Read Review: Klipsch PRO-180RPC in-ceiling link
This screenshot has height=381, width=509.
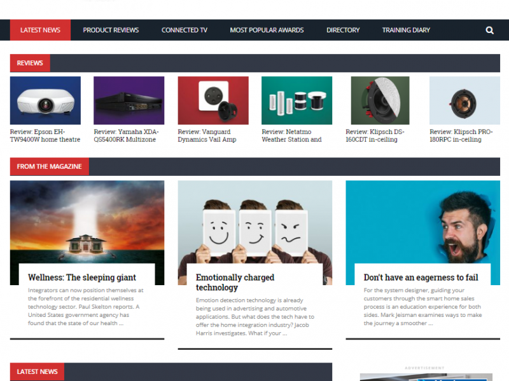pos(461,135)
